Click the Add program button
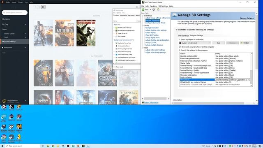Viewport: 263px width, 148px height. click(219, 43)
